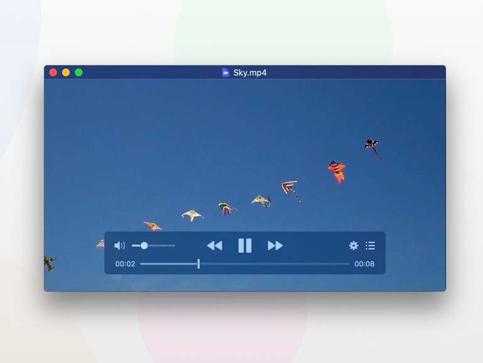The image size is (483, 363).
Task: Adjust the volume slider knob
Action: tap(144, 246)
